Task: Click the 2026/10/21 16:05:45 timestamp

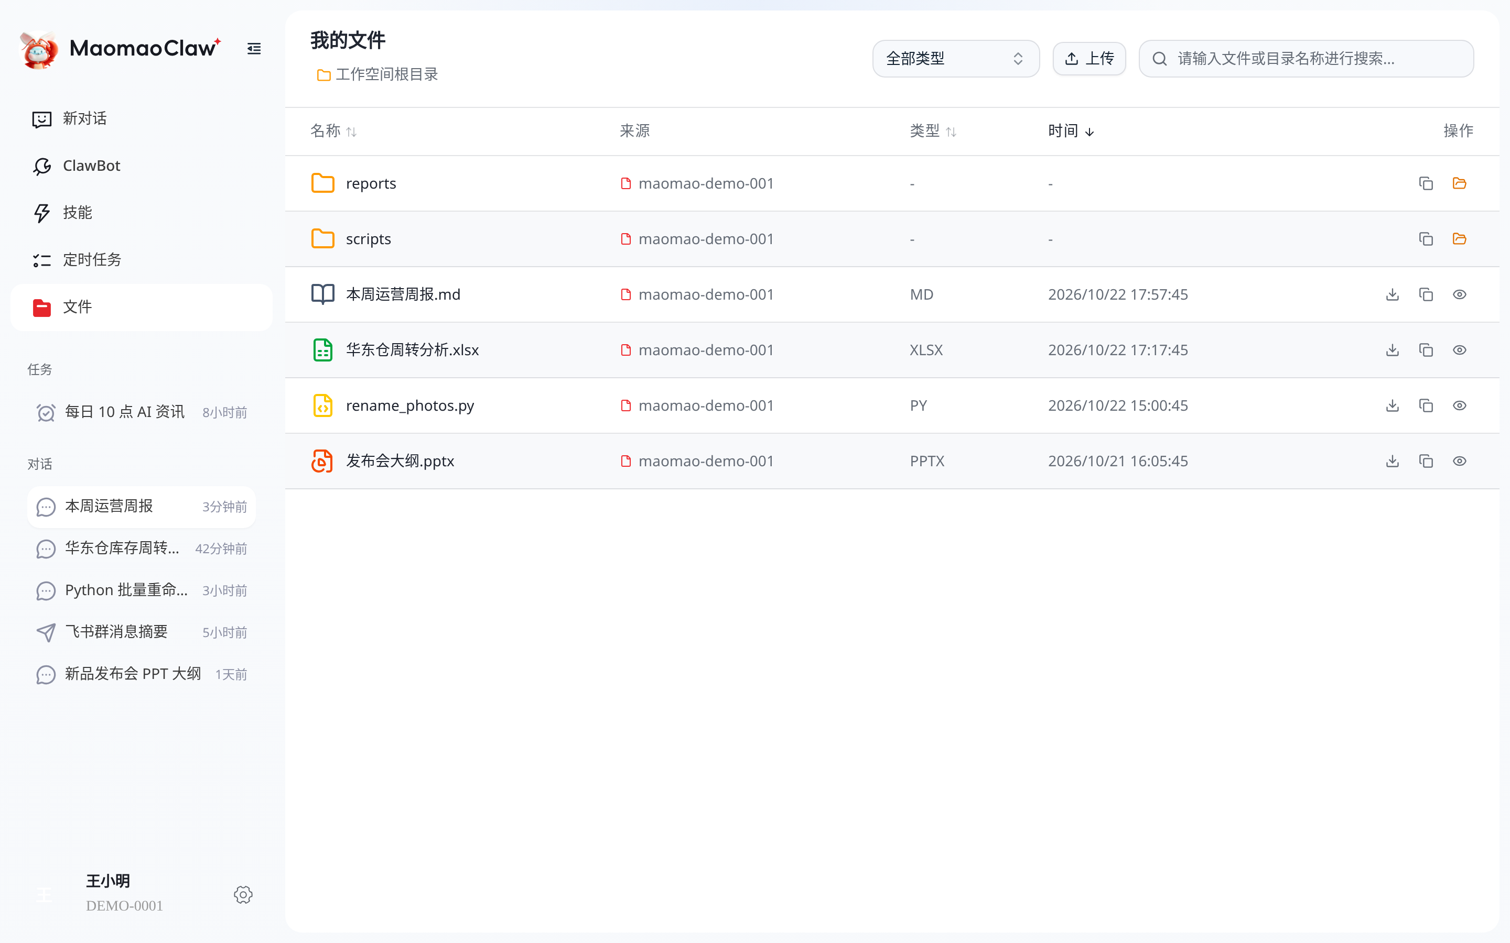Action: pos(1117,461)
